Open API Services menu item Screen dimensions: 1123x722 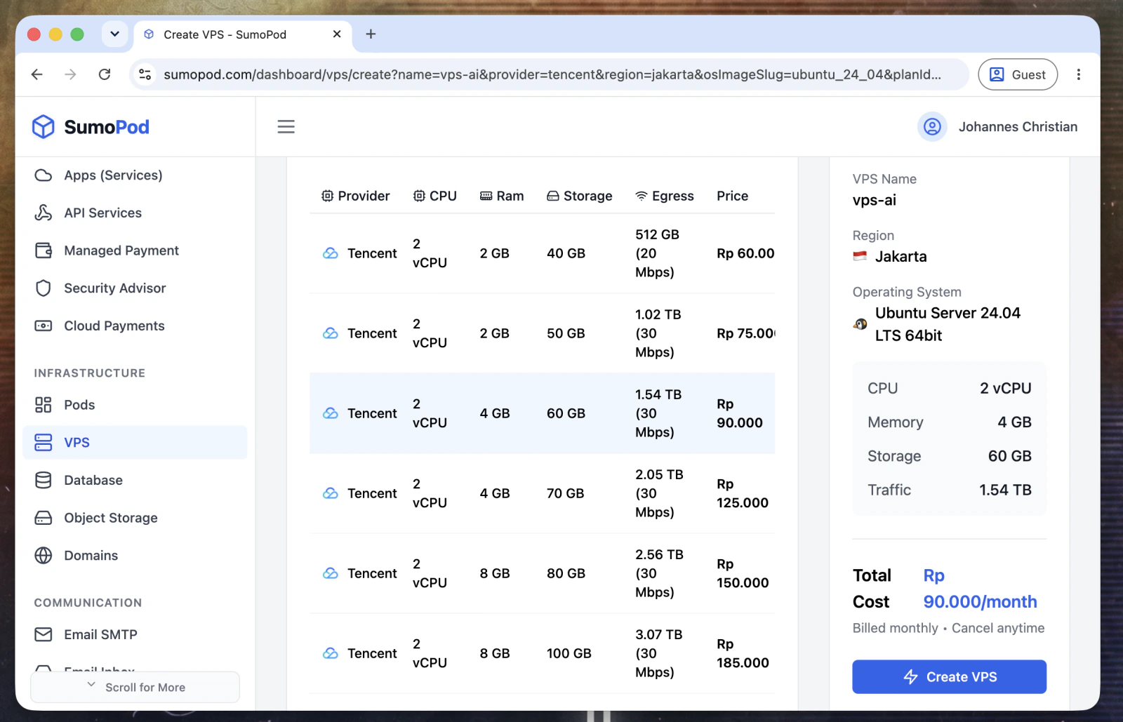click(135, 213)
